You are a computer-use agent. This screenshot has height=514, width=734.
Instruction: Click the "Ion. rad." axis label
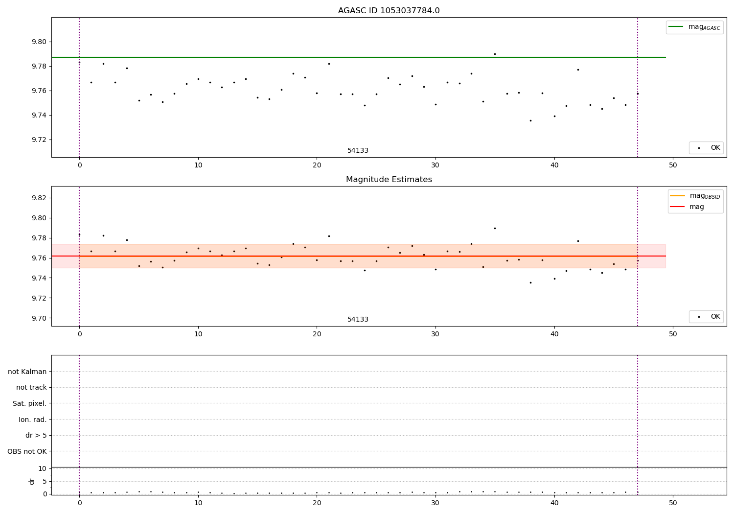point(33,420)
